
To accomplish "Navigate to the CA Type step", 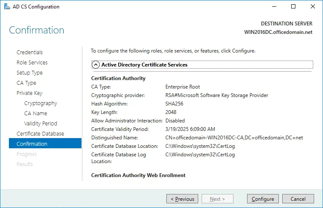I will pyautogui.click(x=26, y=83).
